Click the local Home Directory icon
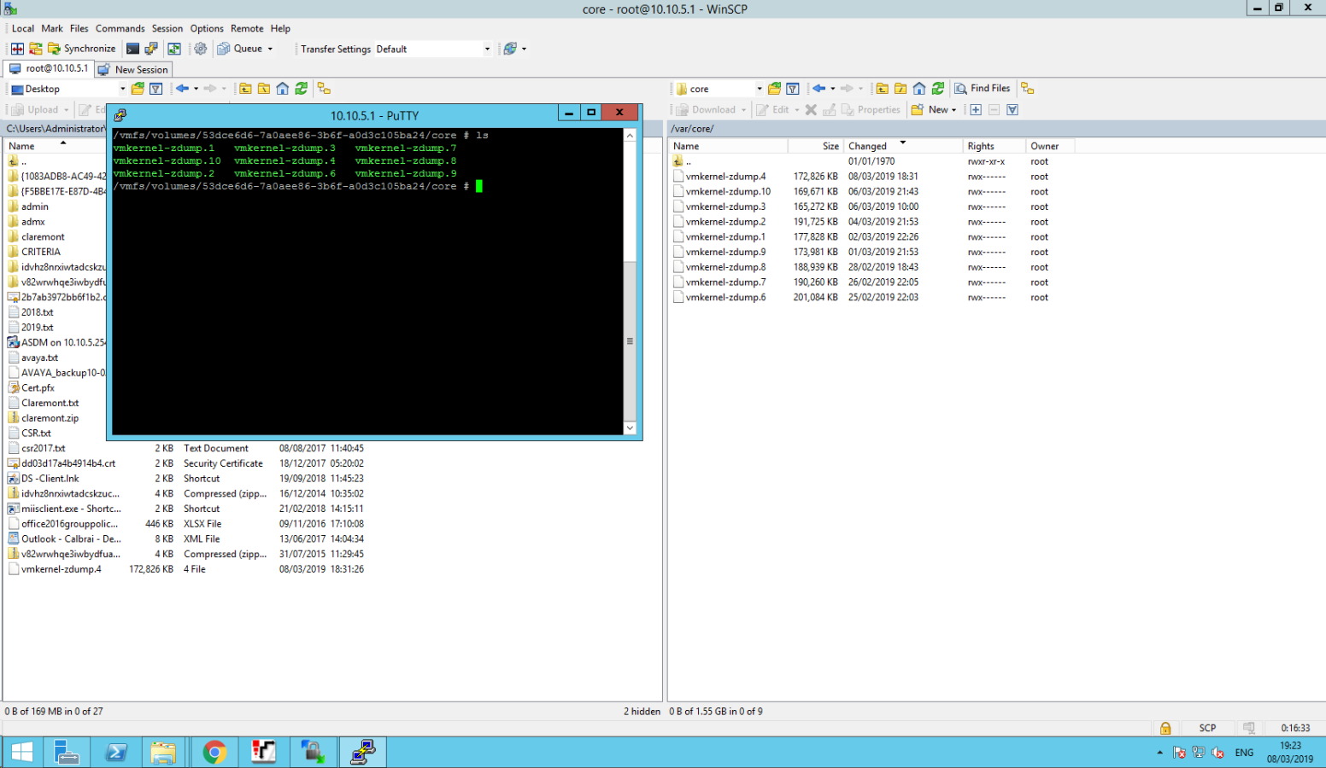Screen dimensions: 1326x768 [x=283, y=89]
